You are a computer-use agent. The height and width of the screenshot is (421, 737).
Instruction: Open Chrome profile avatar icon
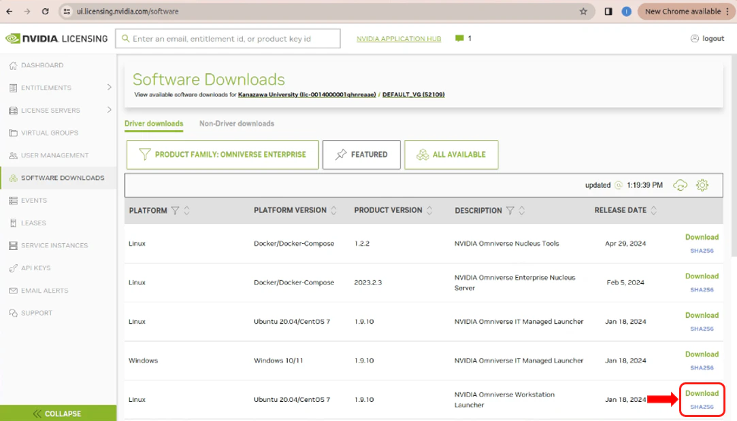point(626,12)
